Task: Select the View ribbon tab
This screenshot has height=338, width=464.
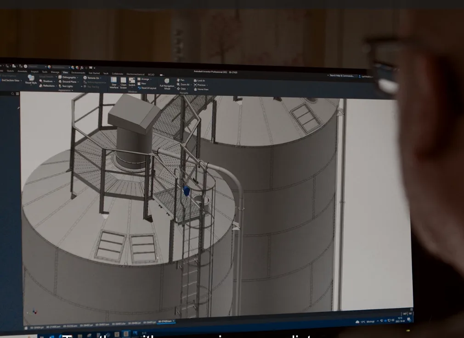Action: pyautogui.click(x=65, y=72)
